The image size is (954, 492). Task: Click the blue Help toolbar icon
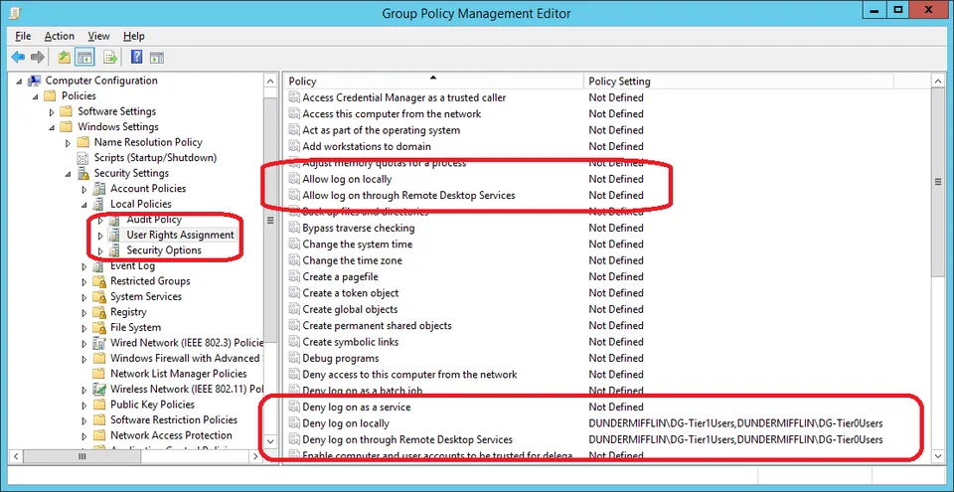(137, 58)
